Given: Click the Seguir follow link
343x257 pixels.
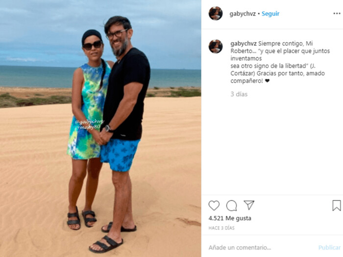Looking at the screenshot, I should [x=270, y=14].
